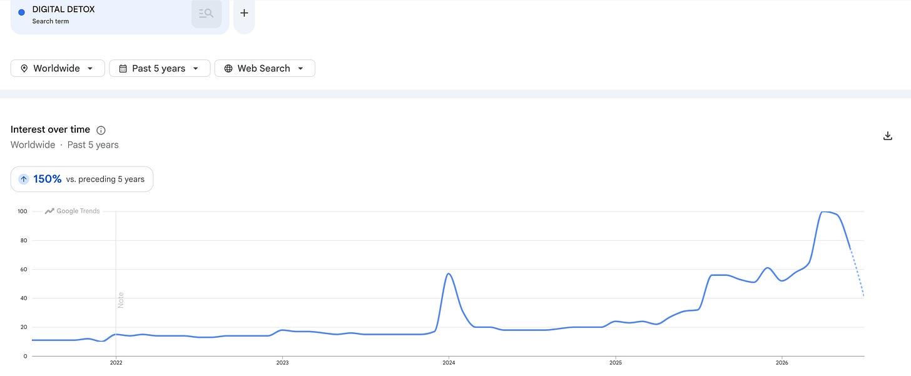Image resolution: width=911 pixels, height=376 pixels.
Task: Click the calendar icon on Past 5 years filter
Action: (x=123, y=68)
